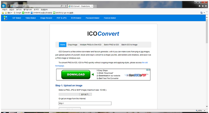This screenshot has height=113, width=209.
Task: Focus the http:// image URL field
Action: coord(85,103)
